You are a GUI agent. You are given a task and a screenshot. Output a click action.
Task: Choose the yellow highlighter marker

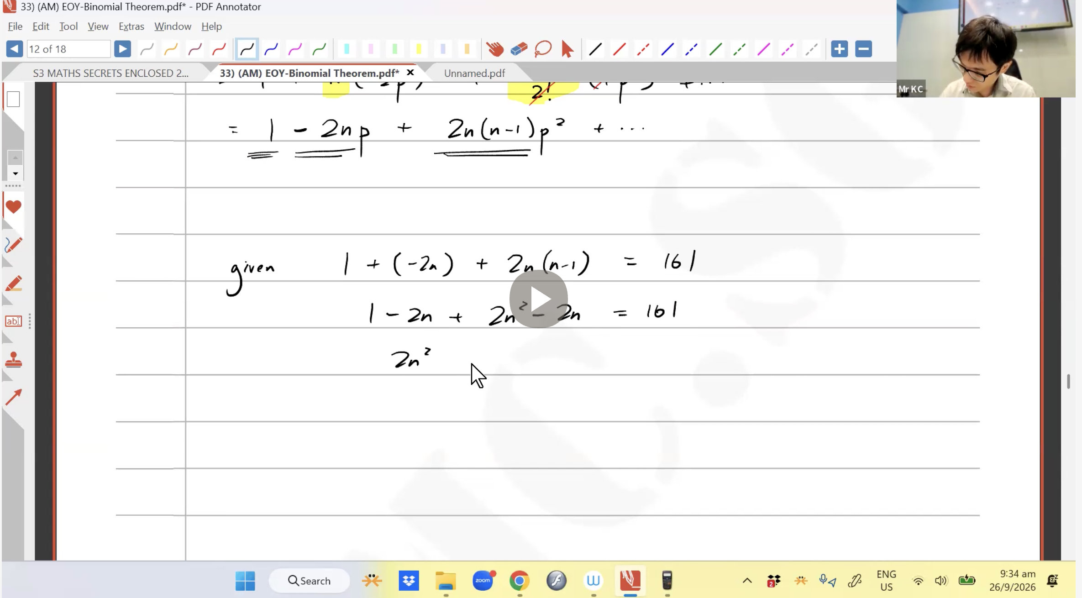coord(419,49)
